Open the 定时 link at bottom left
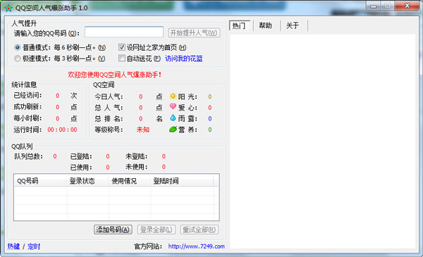 [x=34, y=246]
